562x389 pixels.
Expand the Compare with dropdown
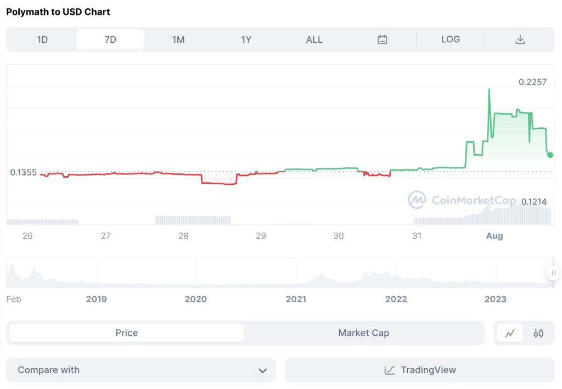(140, 370)
